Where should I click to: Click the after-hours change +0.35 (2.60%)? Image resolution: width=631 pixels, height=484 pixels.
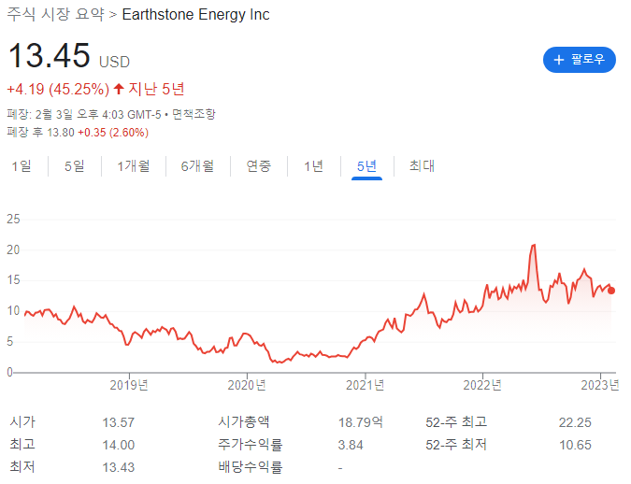(x=113, y=133)
